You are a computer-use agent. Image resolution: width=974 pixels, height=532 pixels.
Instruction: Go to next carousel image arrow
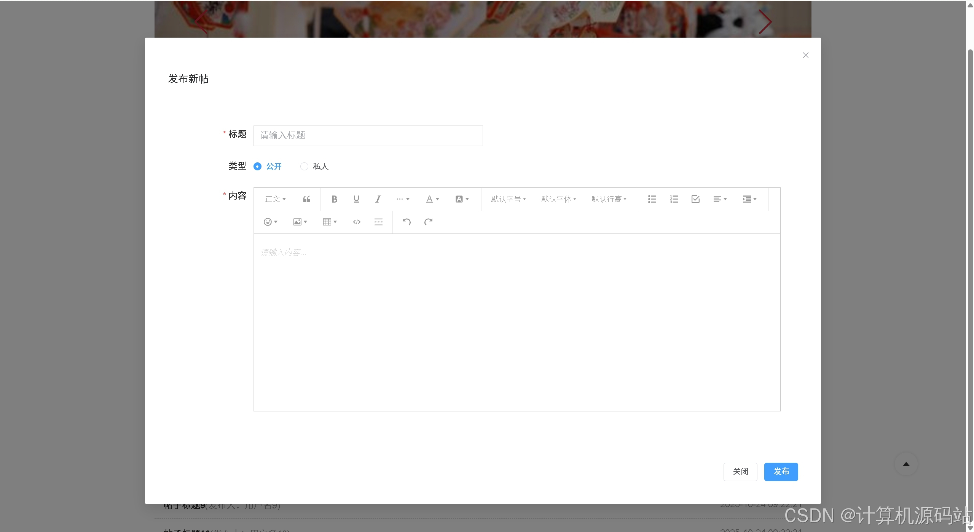click(x=765, y=22)
